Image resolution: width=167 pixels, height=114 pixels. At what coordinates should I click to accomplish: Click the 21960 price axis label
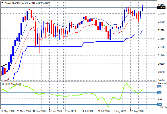pyautogui.click(x=161, y=39)
